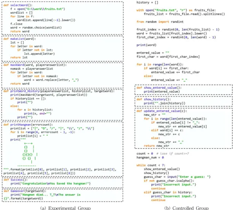Click the 'Enter a guess' input line
Viewport: 236px width, 210px height.
[177, 177]
